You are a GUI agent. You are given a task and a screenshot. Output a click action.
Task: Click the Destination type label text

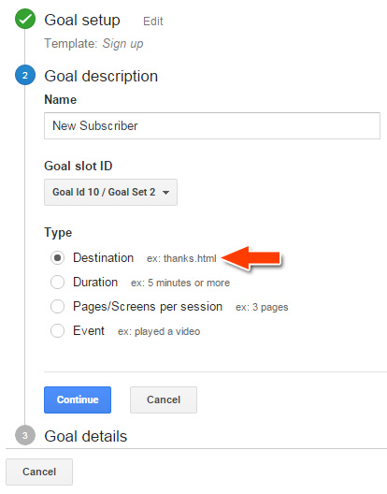tap(103, 257)
